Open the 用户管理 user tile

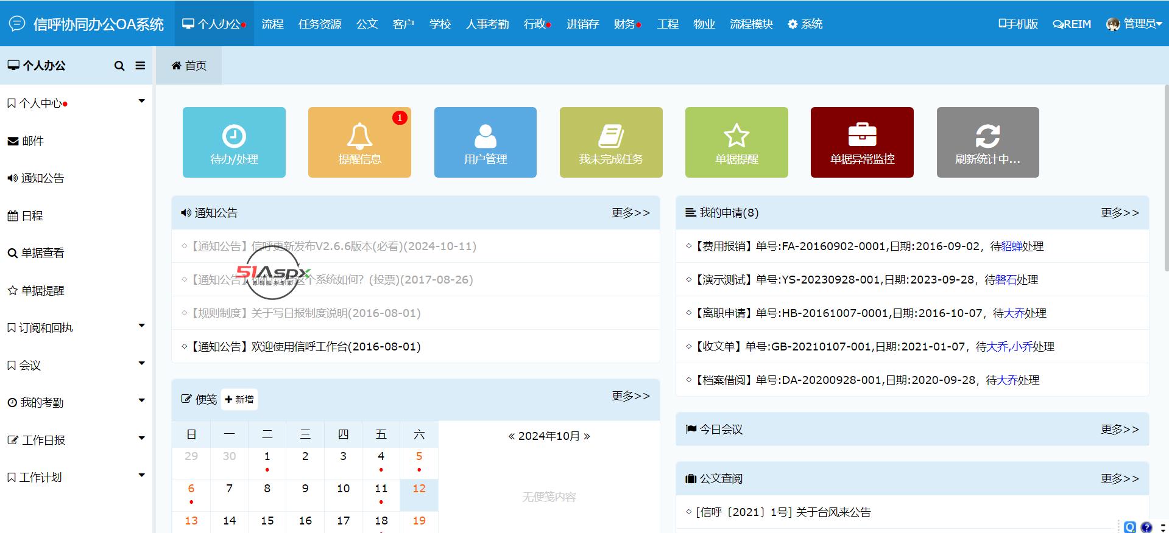point(485,142)
